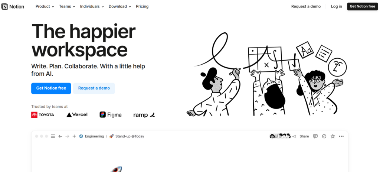This screenshot has height=172, width=380.
Task: Click the Log in link
Action: click(x=336, y=7)
